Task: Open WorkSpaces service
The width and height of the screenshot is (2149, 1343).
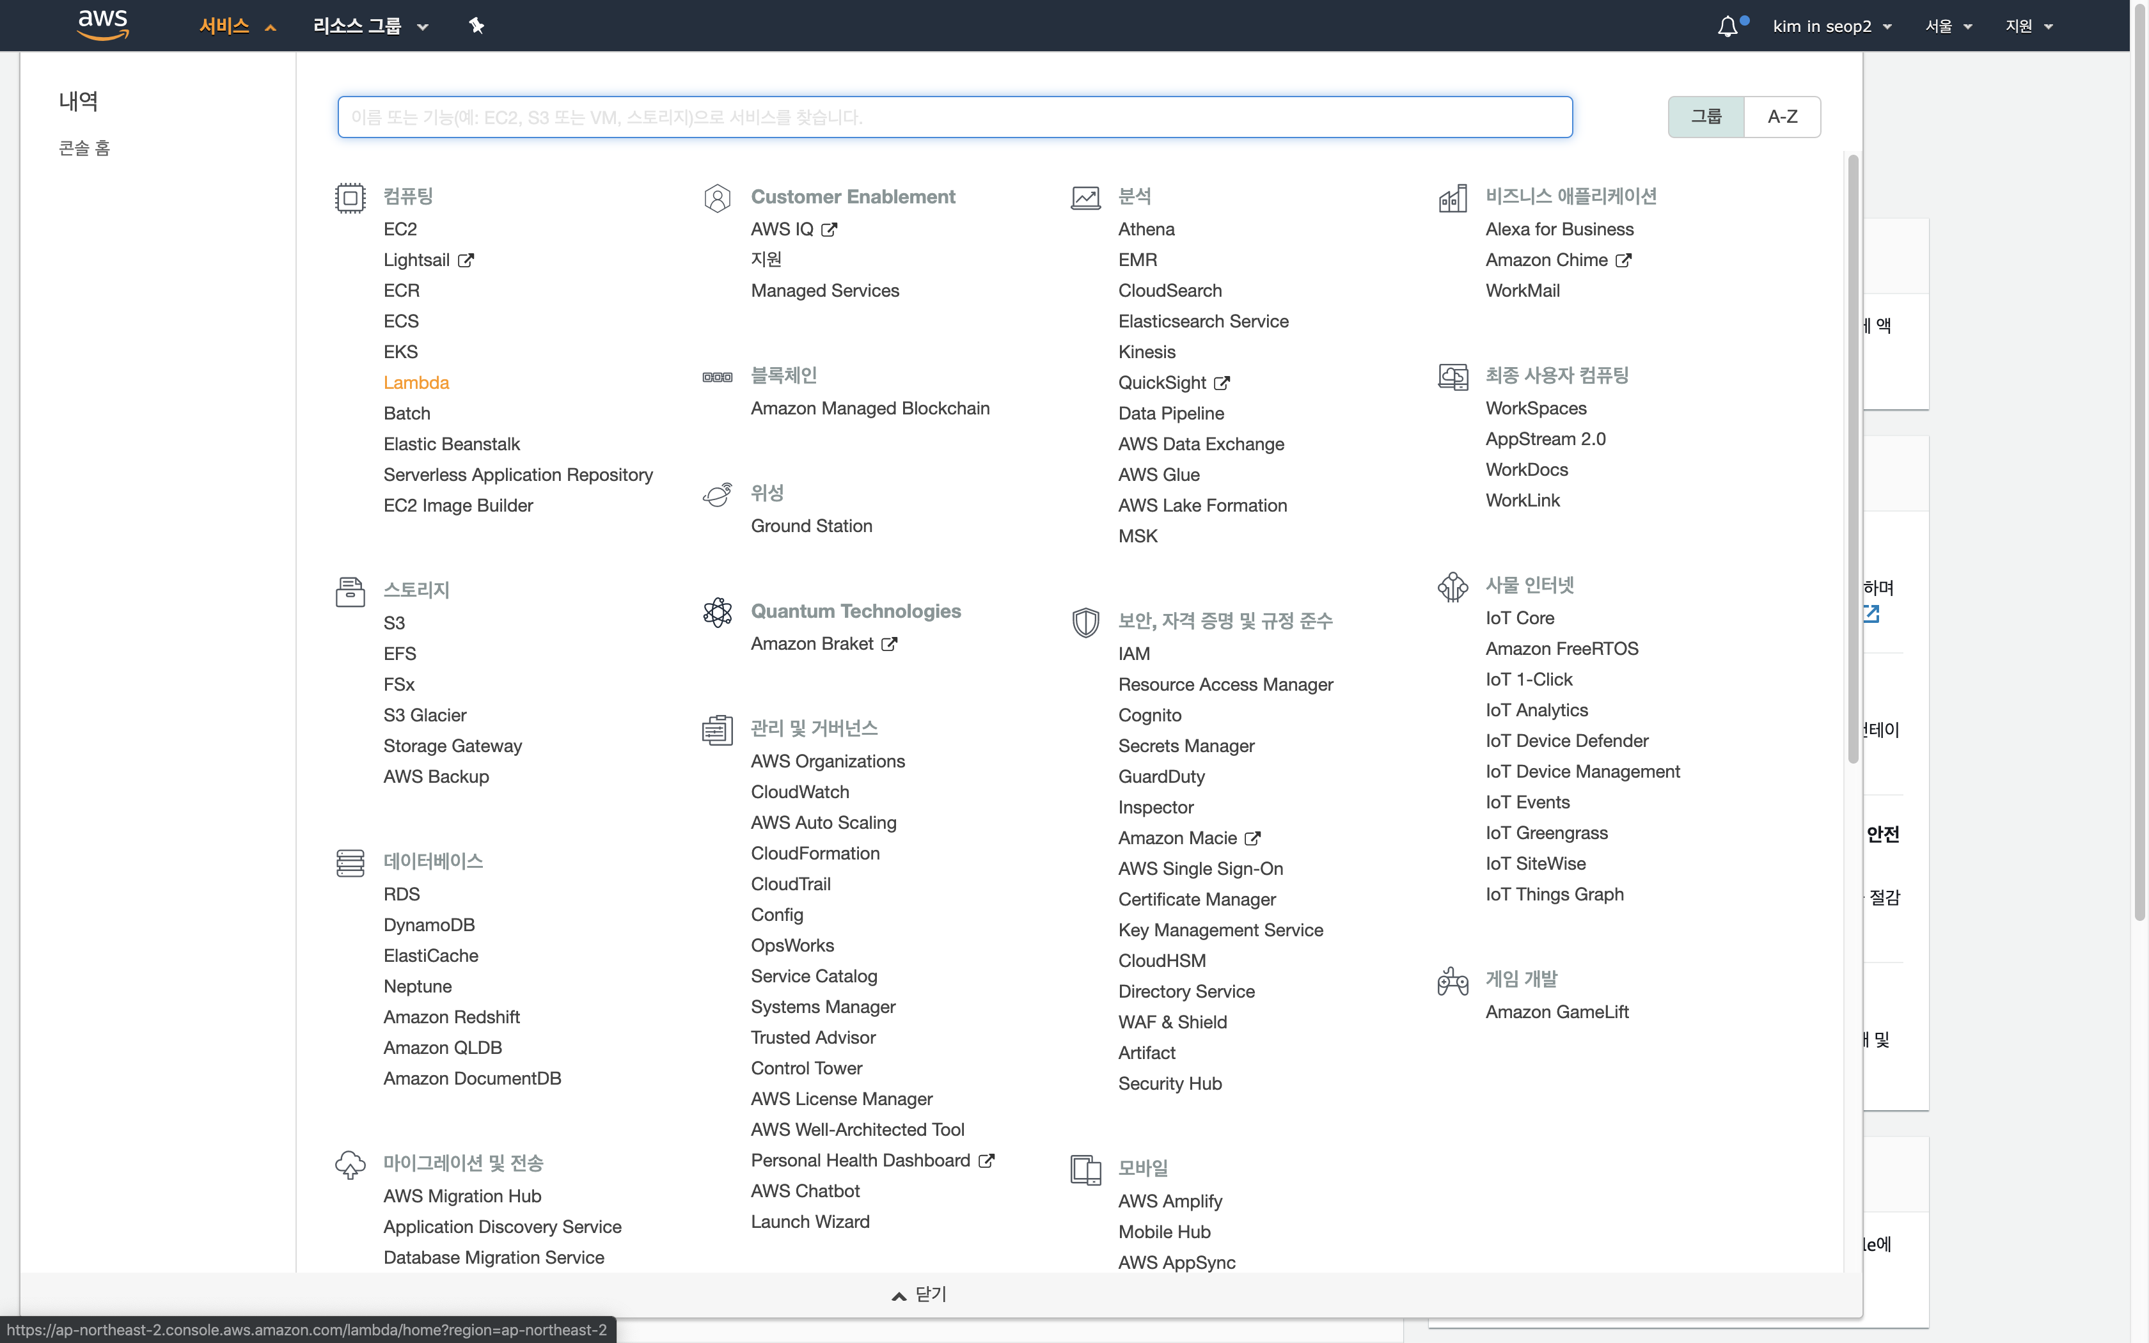Action: [1536, 409]
